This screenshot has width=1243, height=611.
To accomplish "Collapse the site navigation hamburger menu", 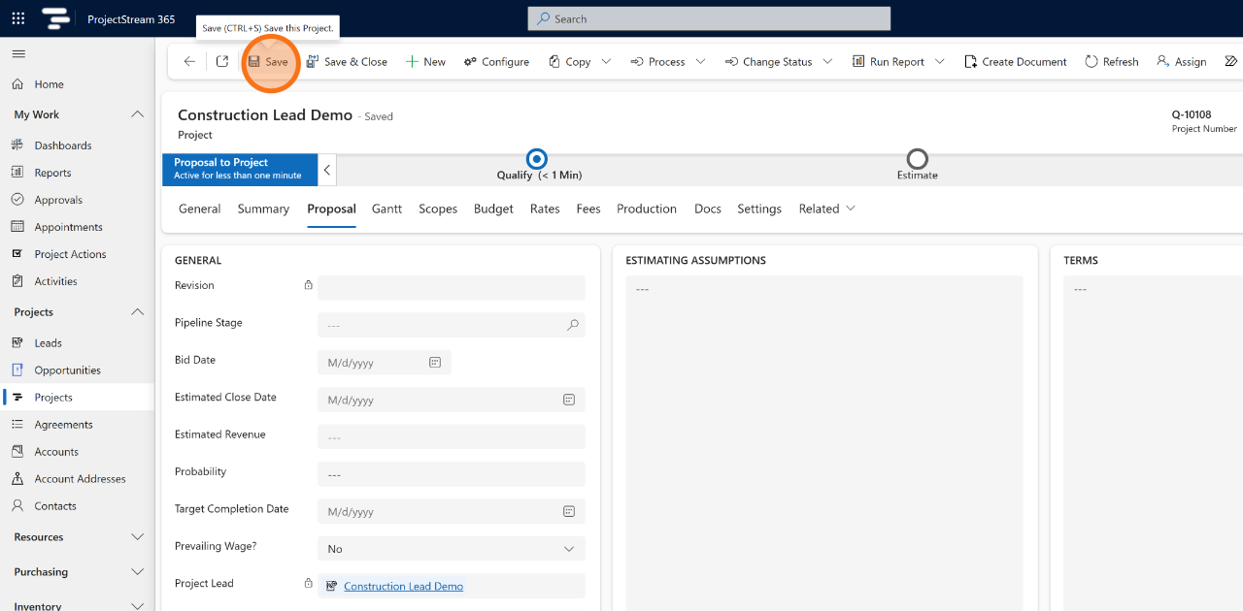I will 18,53.
